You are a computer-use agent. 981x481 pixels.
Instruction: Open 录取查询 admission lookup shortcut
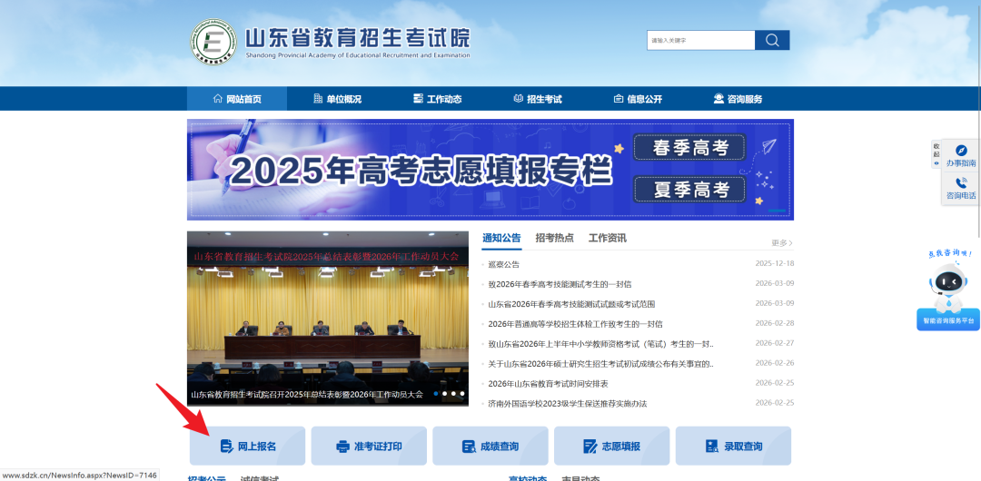733,447
